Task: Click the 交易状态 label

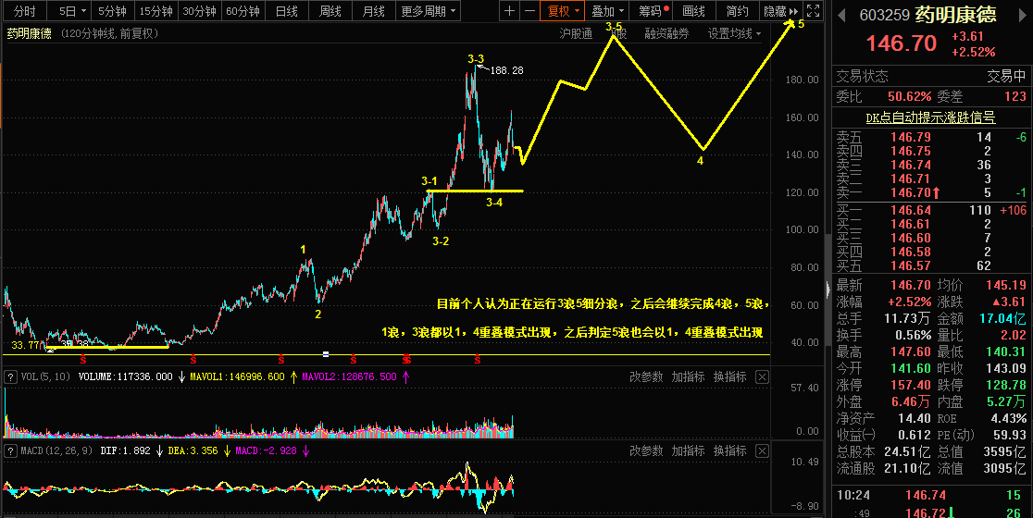Action: (862, 77)
